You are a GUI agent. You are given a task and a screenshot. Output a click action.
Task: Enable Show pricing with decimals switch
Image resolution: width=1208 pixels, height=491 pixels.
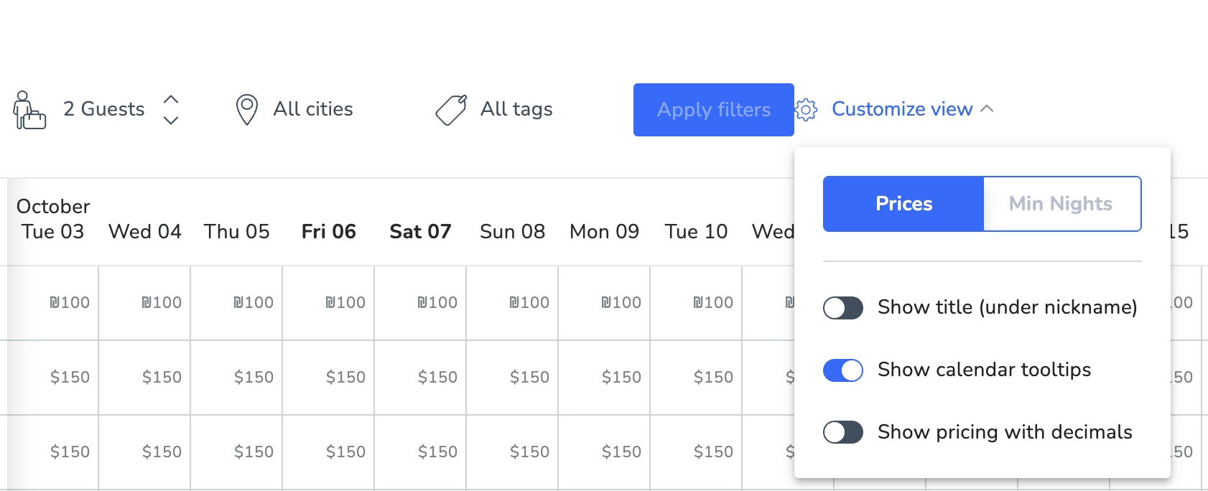coord(843,433)
